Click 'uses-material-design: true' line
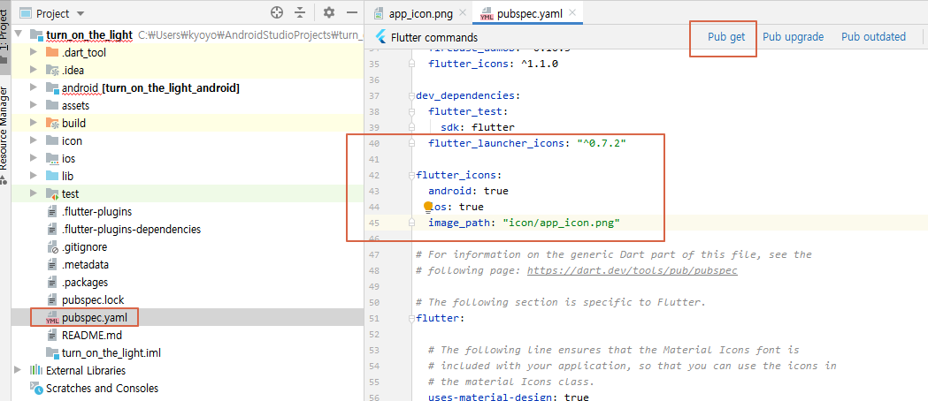 click(x=509, y=397)
